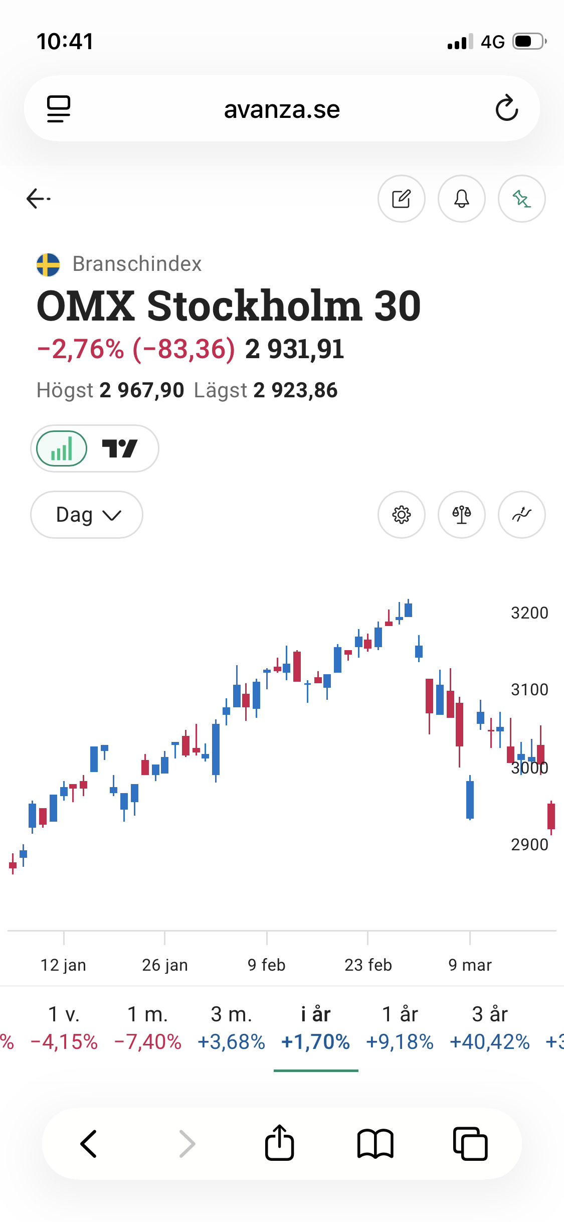Expand the Dag interval dropdown
Image resolution: width=564 pixels, height=1222 pixels.
[x=87, y=515]
